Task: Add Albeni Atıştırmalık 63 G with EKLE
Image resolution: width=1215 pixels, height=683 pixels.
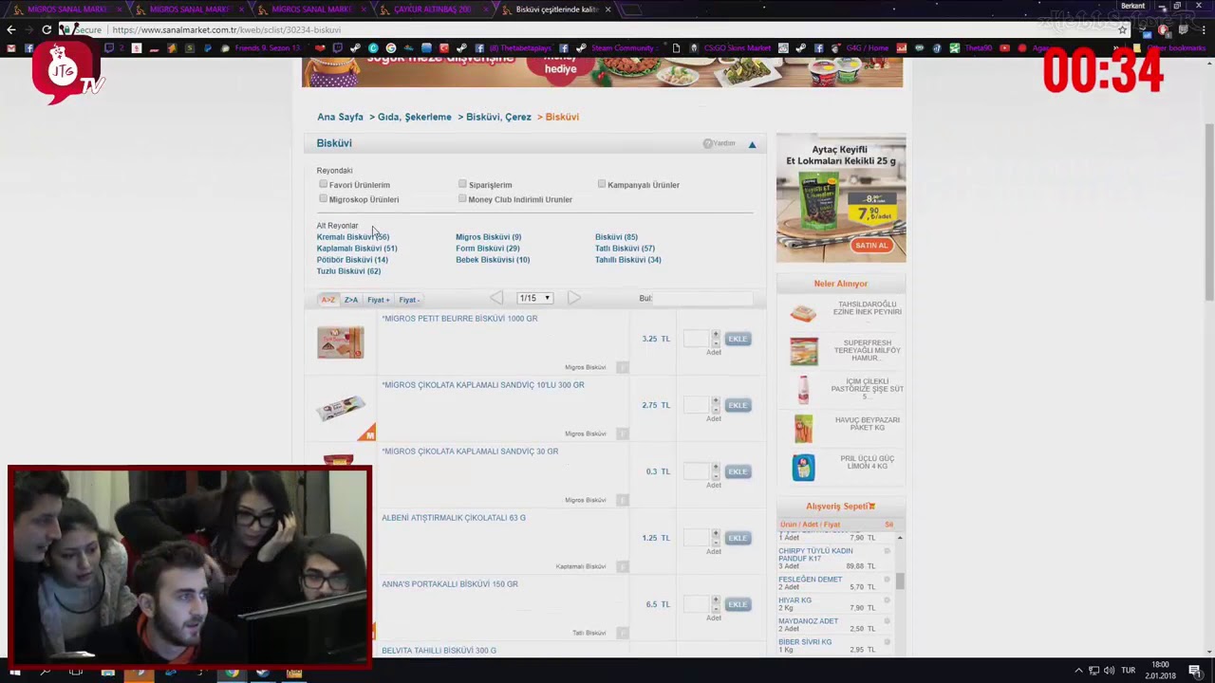Action: pos(738,538)
